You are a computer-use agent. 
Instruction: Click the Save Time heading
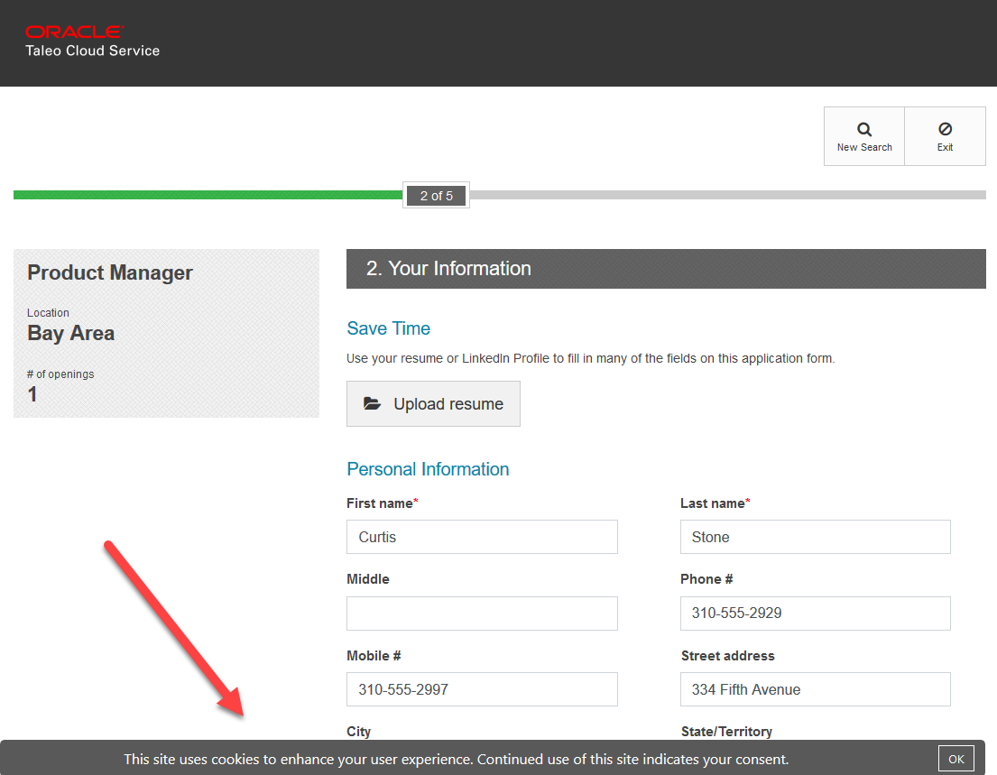coord(389,328)
